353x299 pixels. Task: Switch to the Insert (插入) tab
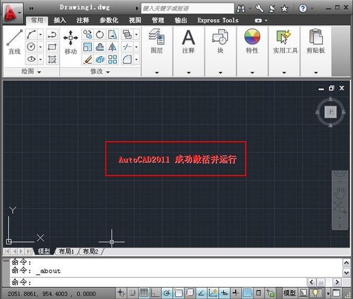60,21
